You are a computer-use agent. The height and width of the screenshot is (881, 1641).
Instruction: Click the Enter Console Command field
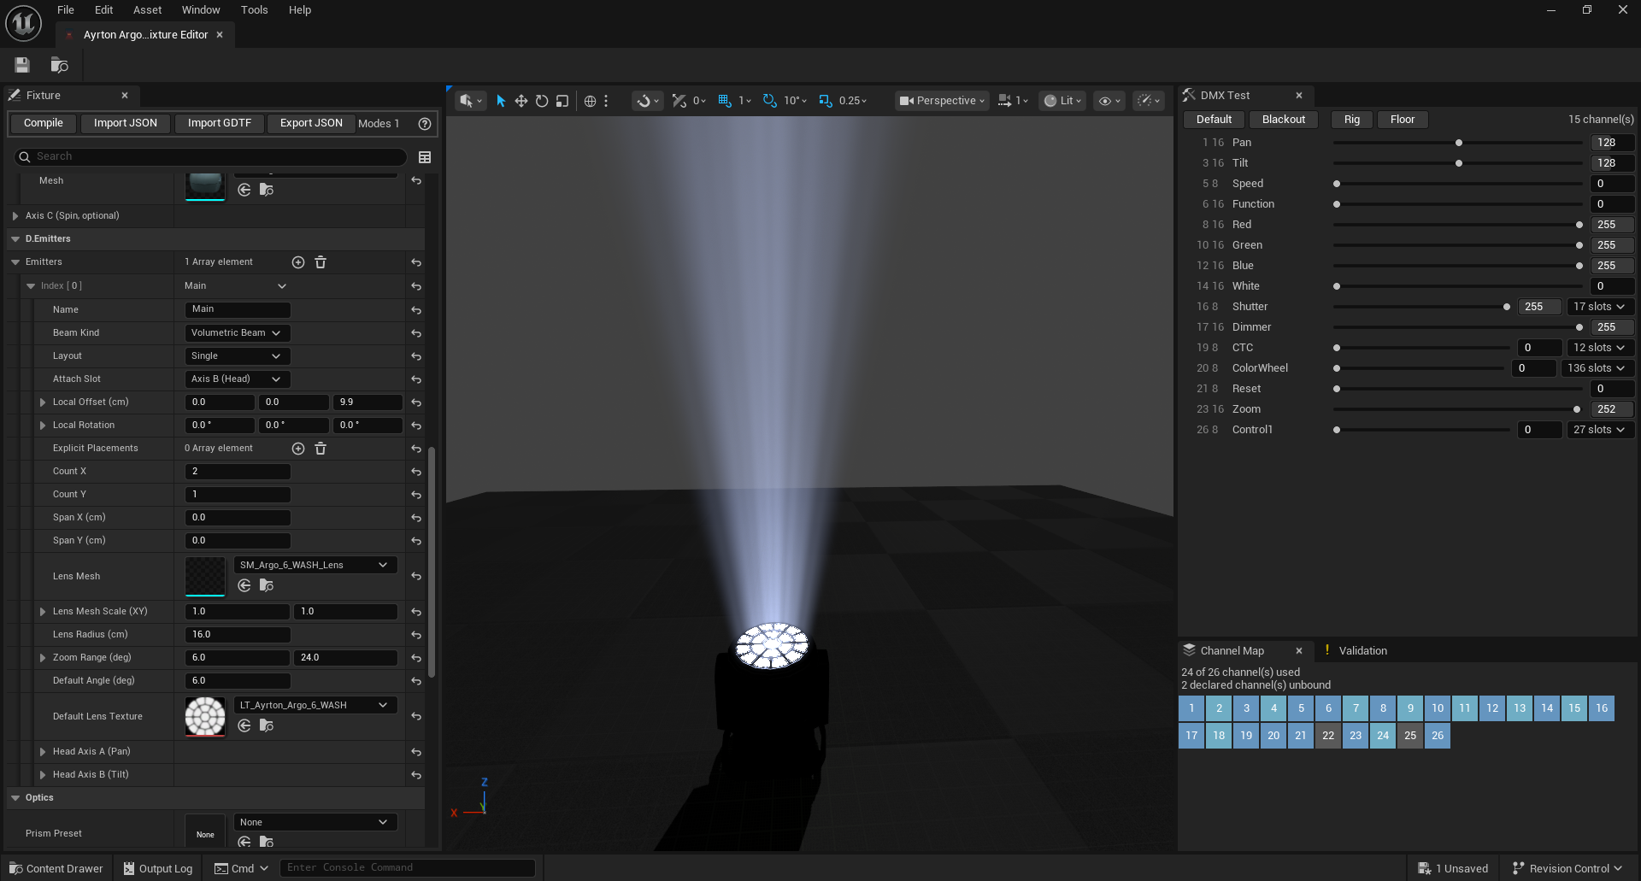(x=408, y=868)
